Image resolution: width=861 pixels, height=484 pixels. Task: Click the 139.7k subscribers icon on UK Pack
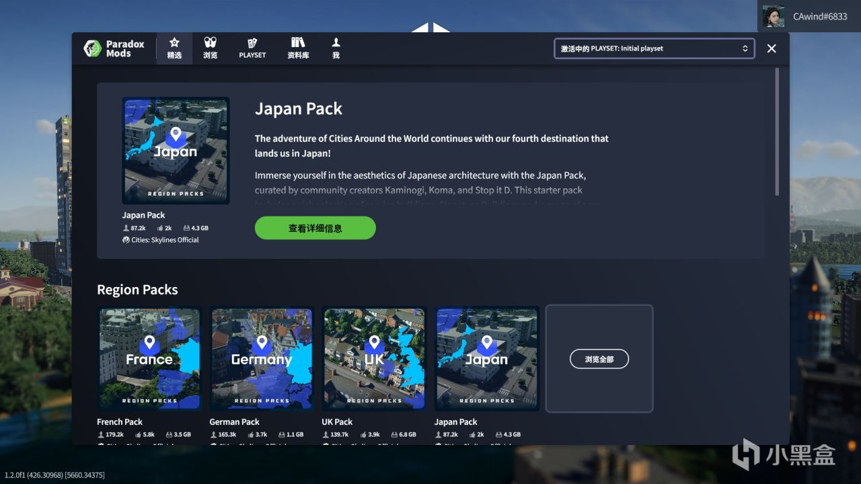click(x=326, y=435)
